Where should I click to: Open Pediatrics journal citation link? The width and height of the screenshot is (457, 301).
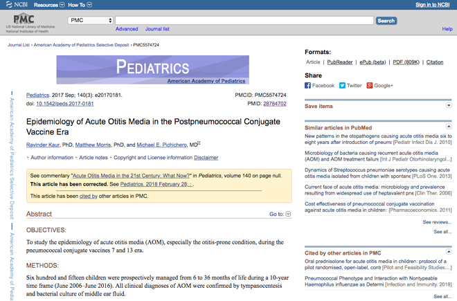coord(37,95)
